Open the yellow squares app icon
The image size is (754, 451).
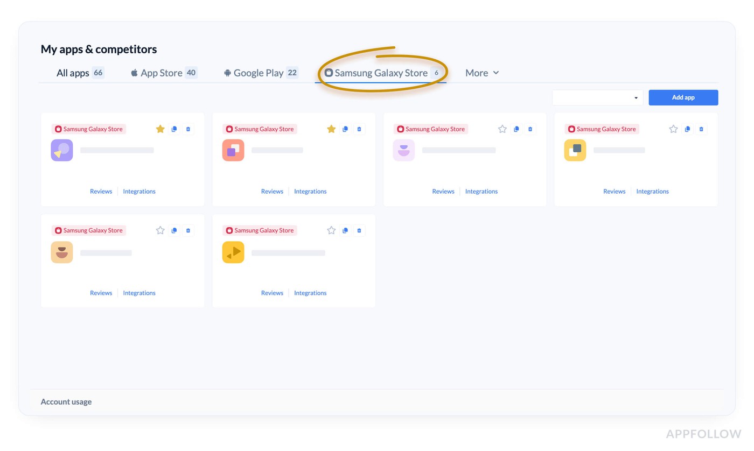coord(575,150)
